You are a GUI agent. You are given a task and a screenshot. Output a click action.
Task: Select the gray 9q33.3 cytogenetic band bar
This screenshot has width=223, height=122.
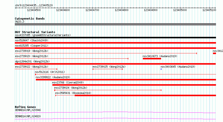[115, 24]
